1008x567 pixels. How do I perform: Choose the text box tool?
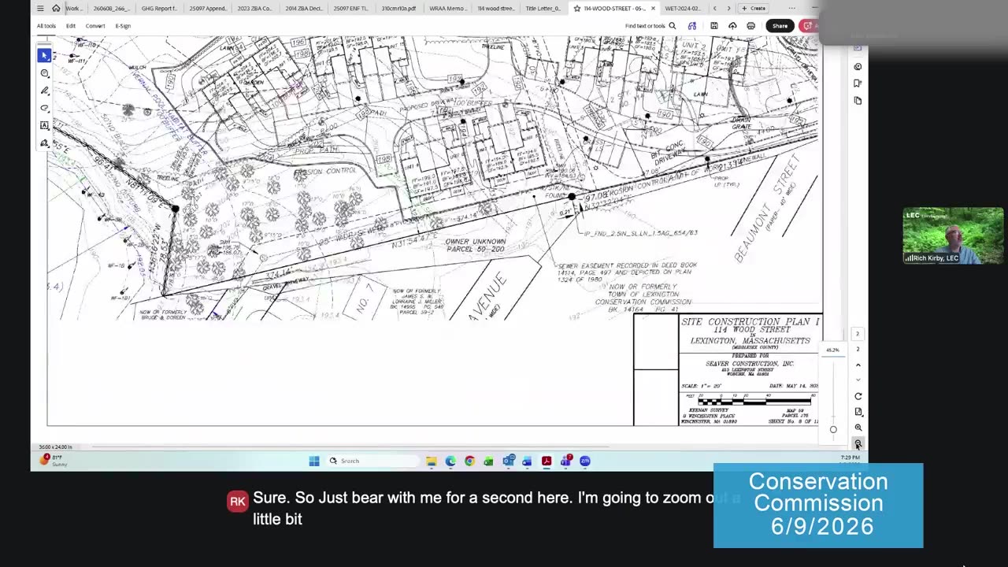(x=44, y=125)
